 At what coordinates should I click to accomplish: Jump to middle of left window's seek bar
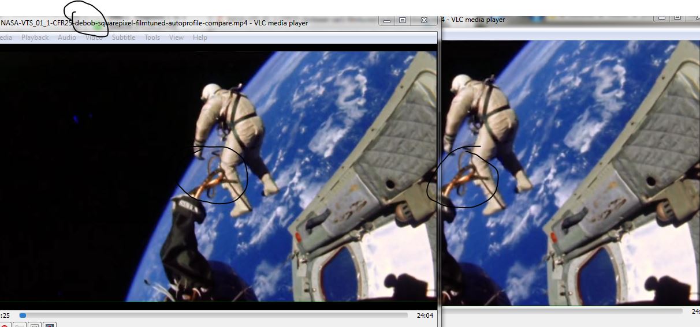pos(213,315)
